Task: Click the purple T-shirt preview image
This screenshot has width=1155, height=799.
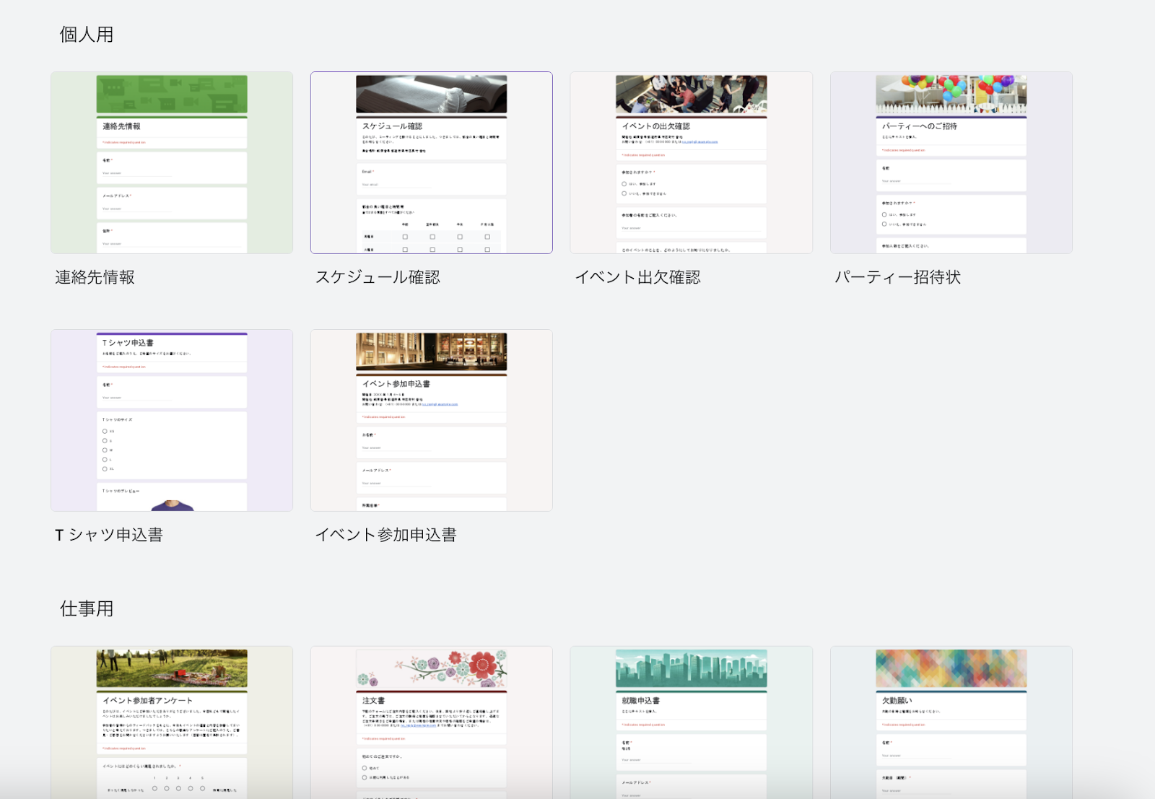Action: point(173,505)
